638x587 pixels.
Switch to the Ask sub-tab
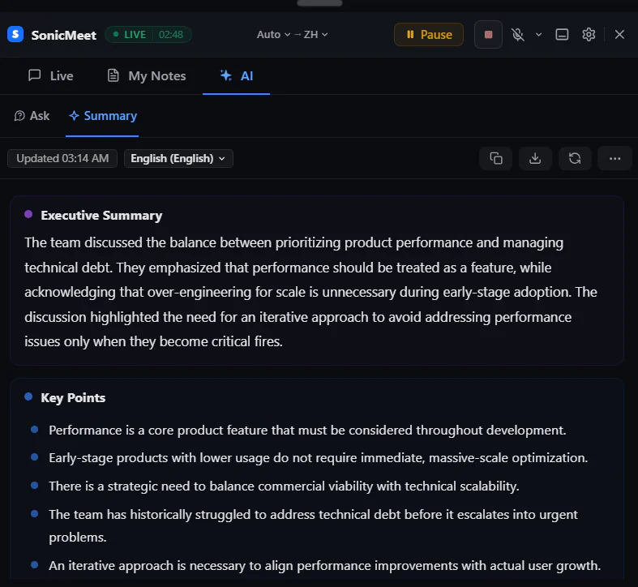coord(32,116)
